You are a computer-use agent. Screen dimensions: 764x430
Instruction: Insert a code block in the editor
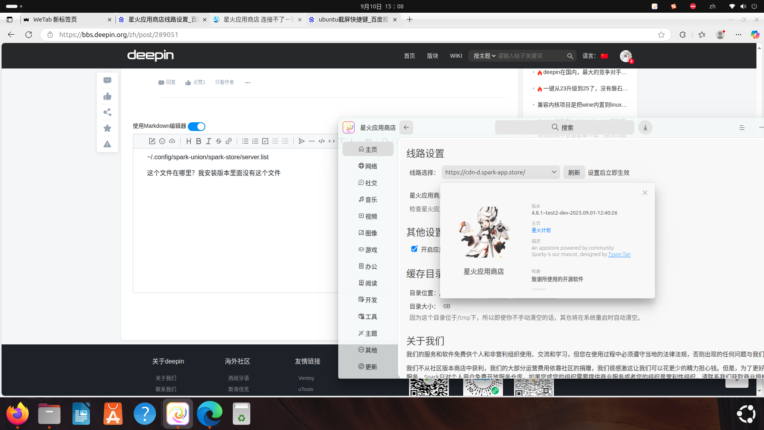[x=322, y=141]
